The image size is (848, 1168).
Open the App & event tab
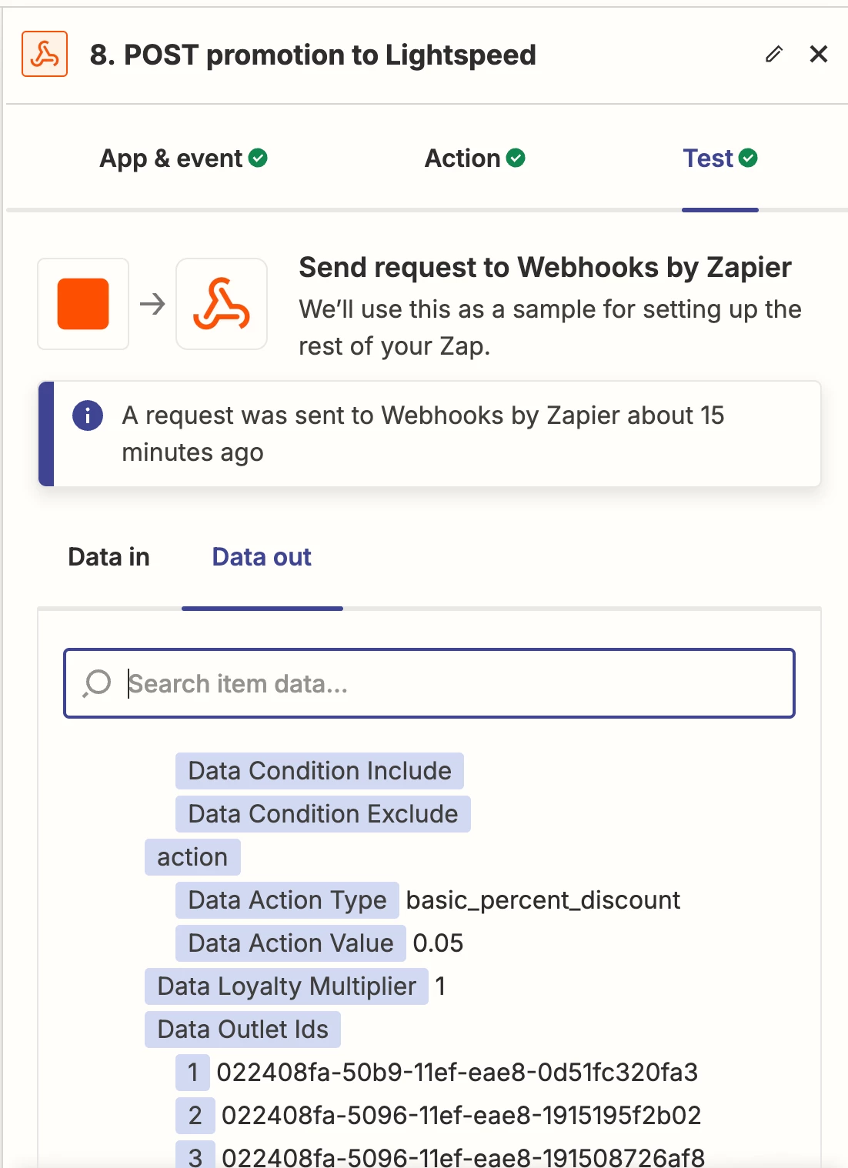[x=172, y=159]
